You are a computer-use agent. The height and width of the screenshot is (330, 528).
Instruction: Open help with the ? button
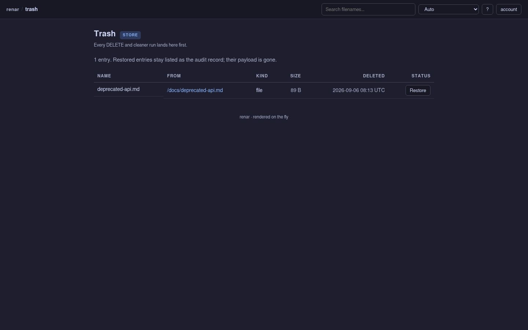point(487,10)
